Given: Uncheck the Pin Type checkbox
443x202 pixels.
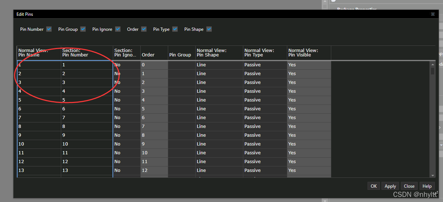Looking at the screenshot, I should (x=175, y=29).
